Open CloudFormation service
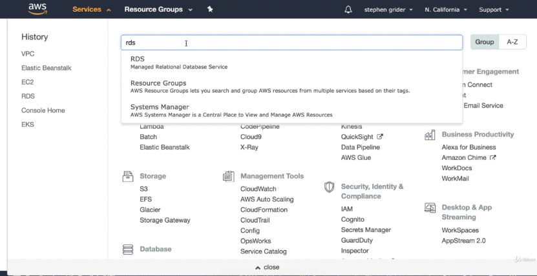 [264, 210]
